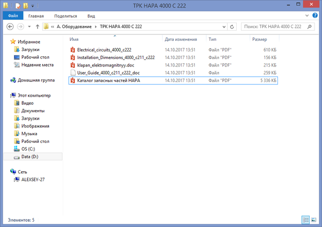Image resolution: width=322 pixels, height=227 pixels.
Task: Sort by Тип column header
Action: (213, 39)
